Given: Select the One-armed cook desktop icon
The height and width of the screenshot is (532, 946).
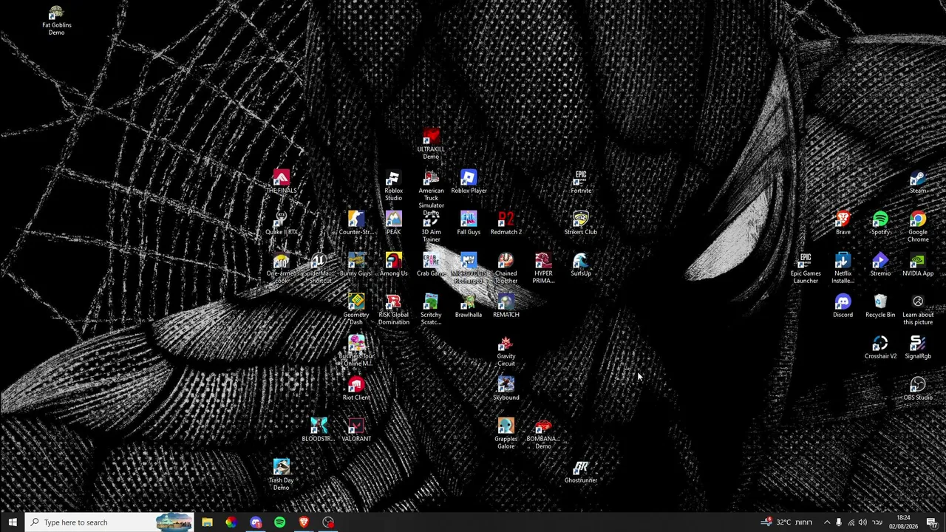Looking at the screenshot, I should tap(281, 269).
